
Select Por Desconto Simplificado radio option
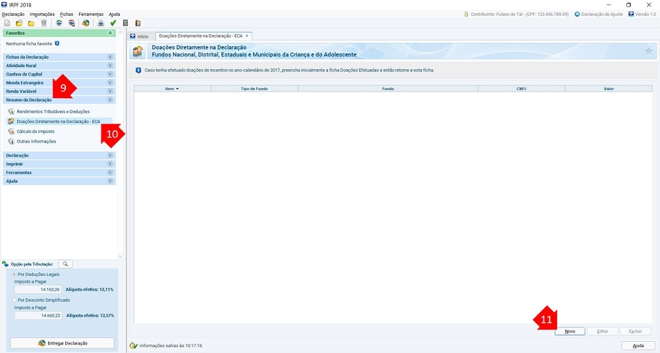(x=15, y=300)
